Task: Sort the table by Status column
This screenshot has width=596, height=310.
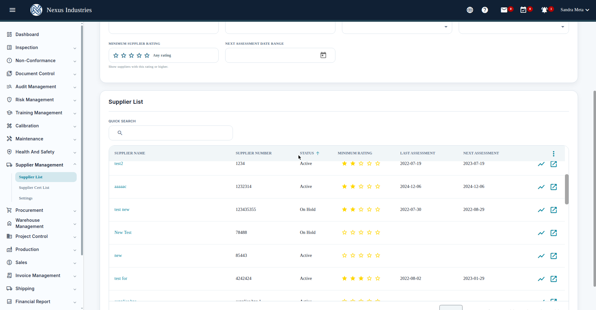Action: click(x=307, y=153)
